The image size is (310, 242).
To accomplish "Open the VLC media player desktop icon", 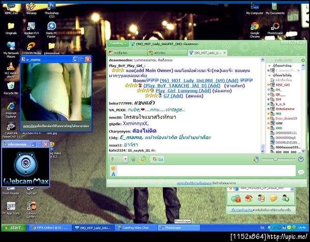I will pyautogui.click(x=11, y=70).
